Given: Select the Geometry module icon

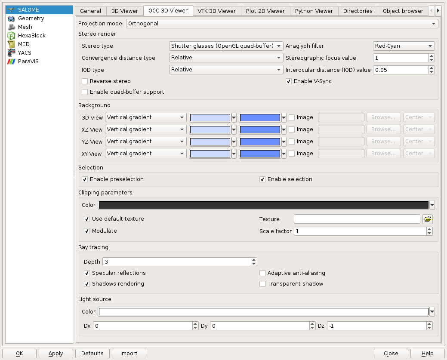Looking at the screenshot, I should coord(12,18).
